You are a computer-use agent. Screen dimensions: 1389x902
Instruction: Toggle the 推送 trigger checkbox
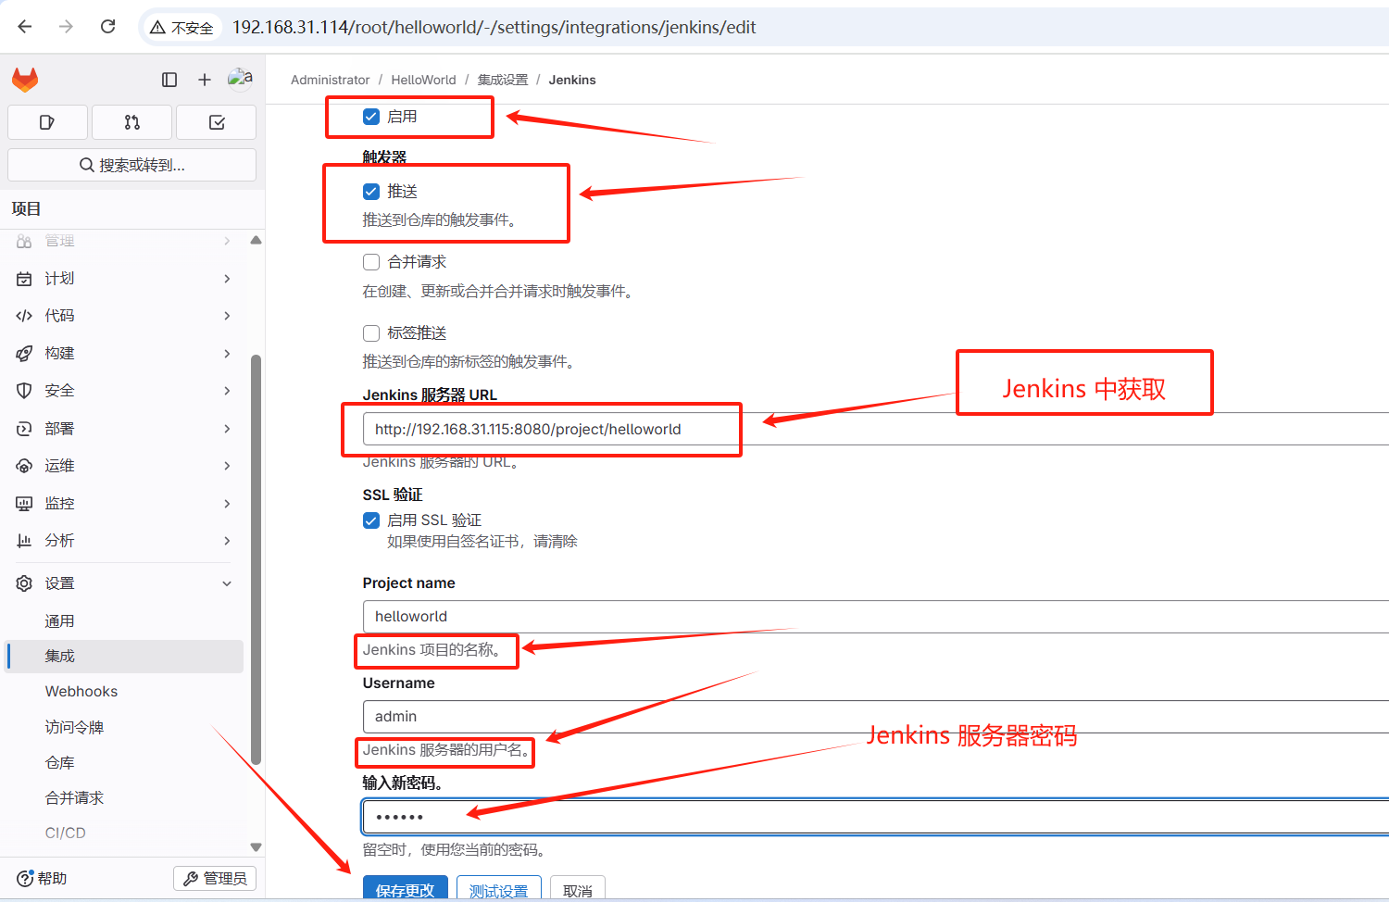click(x=371, y=192)
